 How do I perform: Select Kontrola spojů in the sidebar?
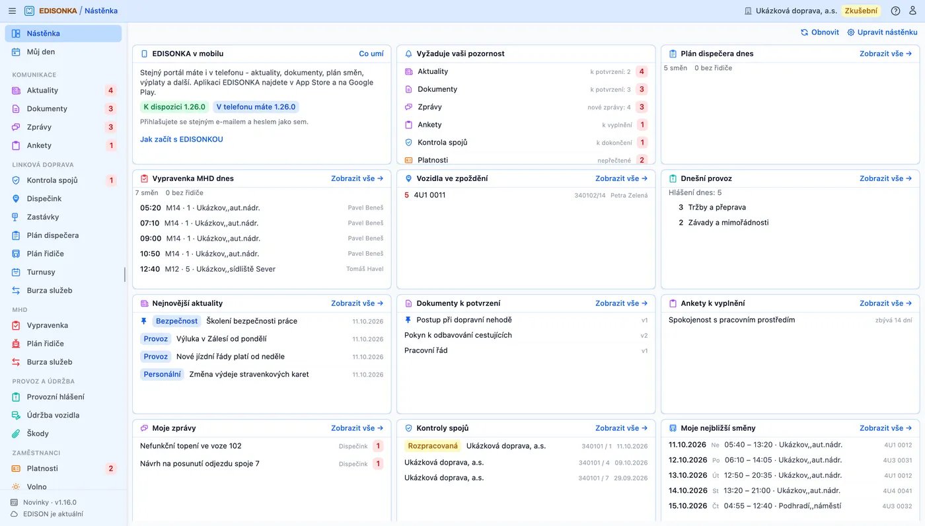pos(63,180)
